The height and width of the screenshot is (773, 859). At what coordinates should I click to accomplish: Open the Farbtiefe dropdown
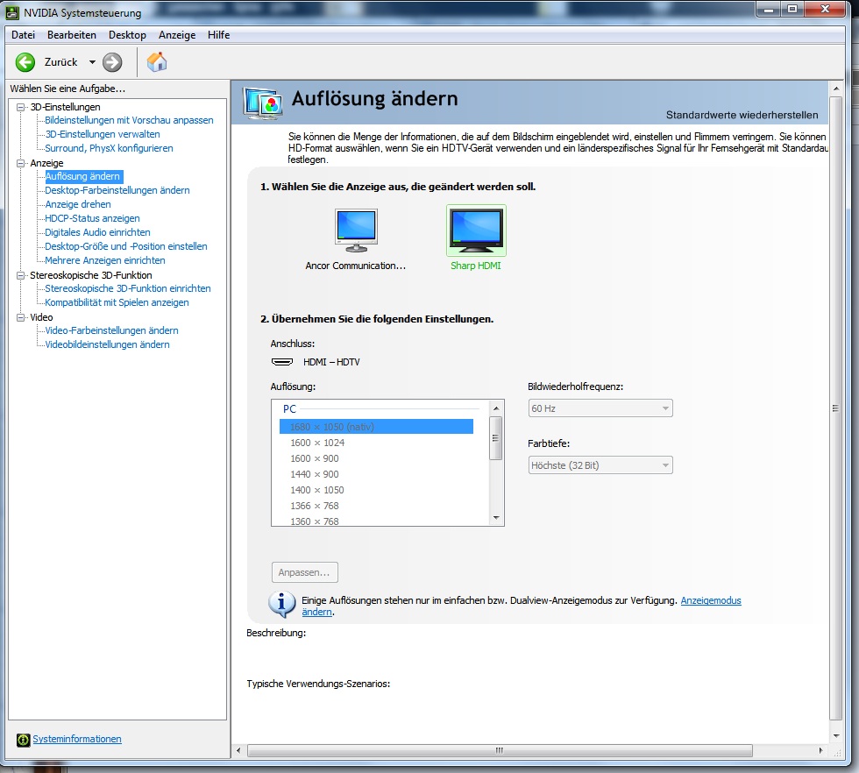coord(600,465)
